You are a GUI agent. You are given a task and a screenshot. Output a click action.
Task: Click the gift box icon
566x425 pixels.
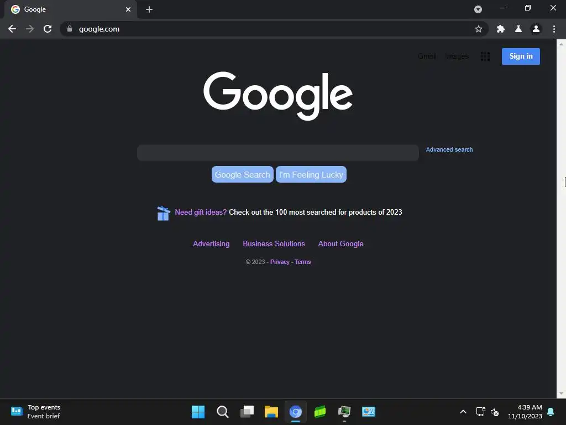click(164, 213)
